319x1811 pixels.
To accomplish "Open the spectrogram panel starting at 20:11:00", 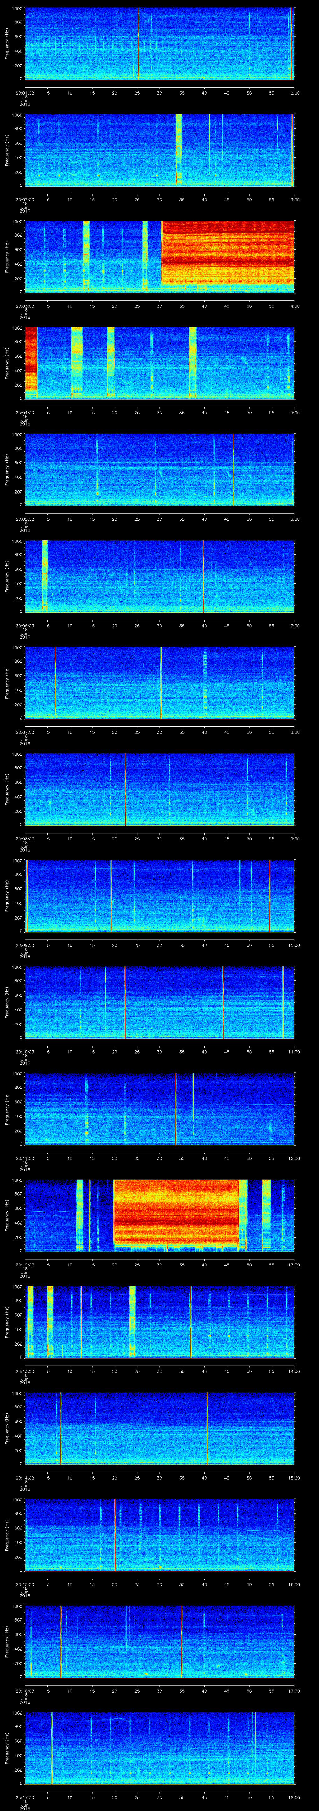I will click(160, 1109).
